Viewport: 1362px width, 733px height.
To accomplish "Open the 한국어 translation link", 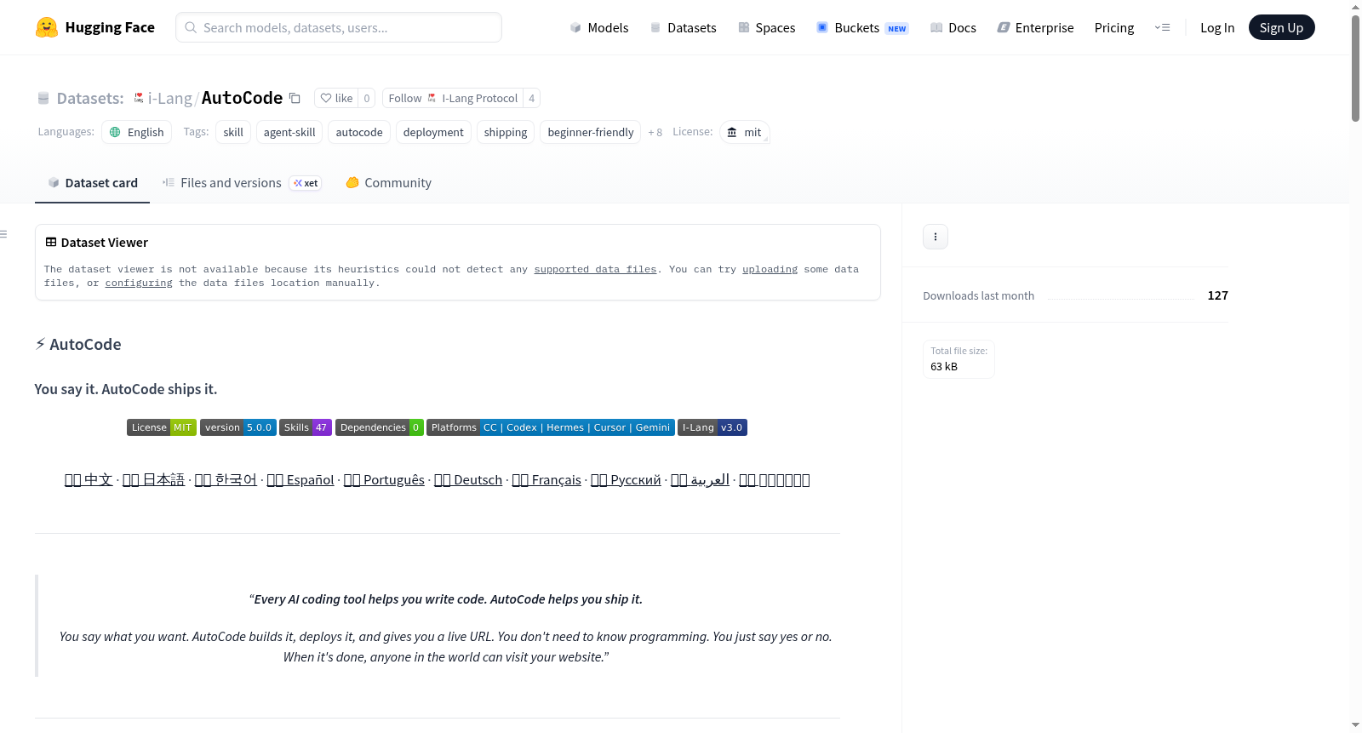I will [226, 480].
